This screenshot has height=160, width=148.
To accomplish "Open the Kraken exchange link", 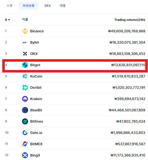I will click(x=36, y=99).
